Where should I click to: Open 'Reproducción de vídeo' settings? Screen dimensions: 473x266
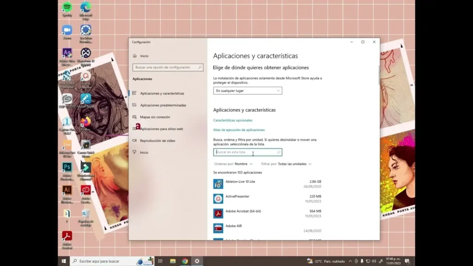coord(158,141)
